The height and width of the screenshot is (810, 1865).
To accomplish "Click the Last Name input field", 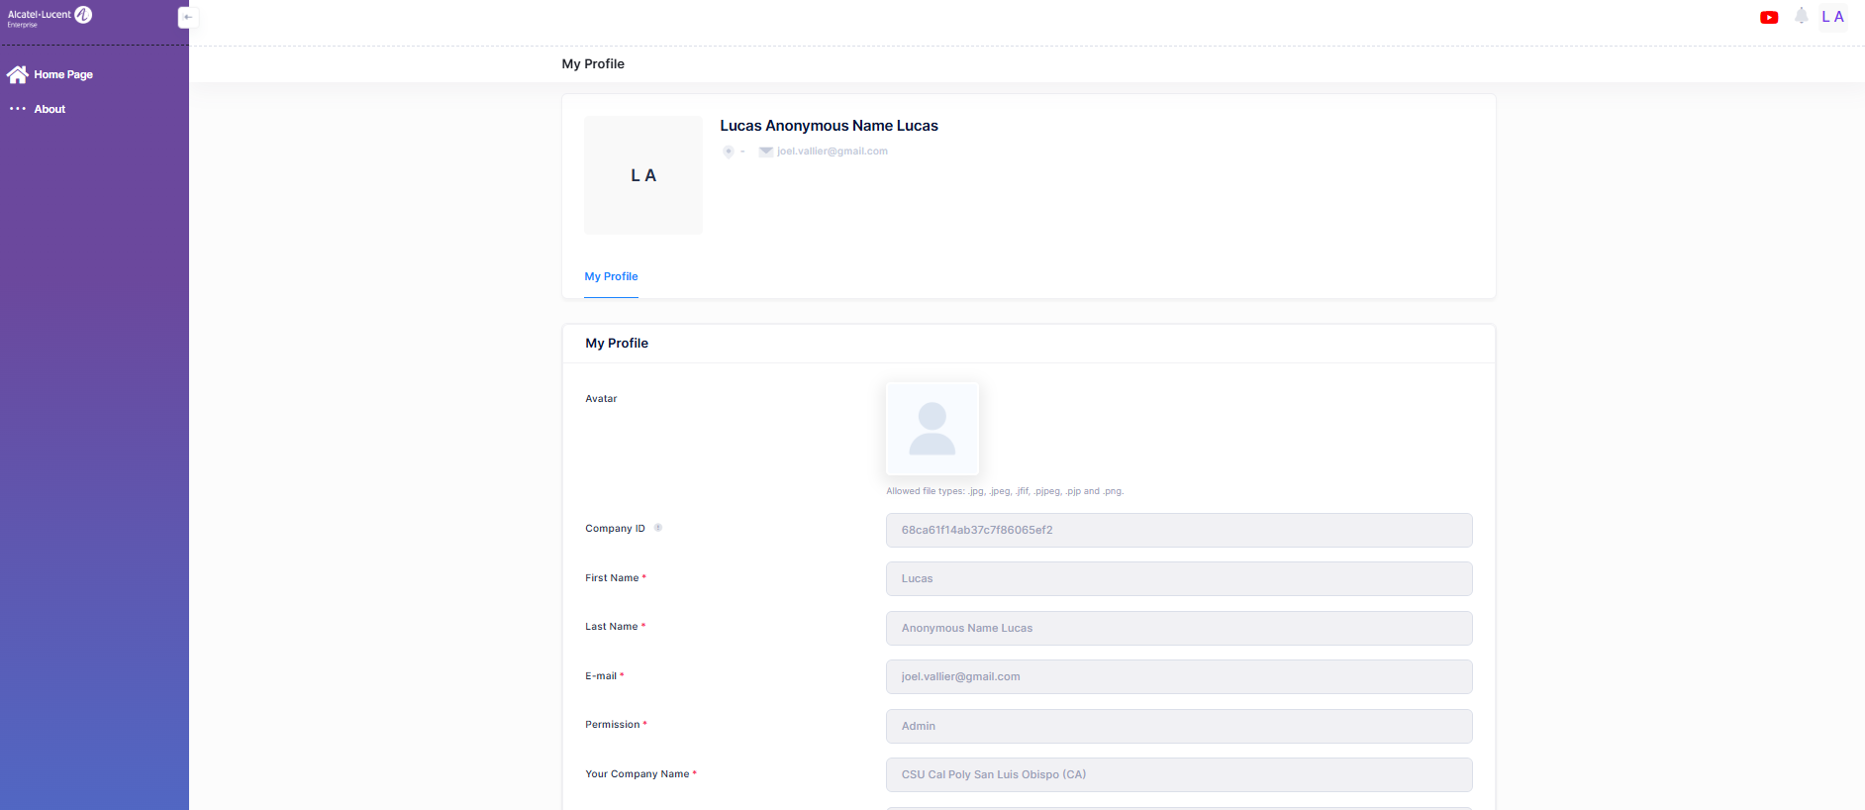I will point(1178,628).
